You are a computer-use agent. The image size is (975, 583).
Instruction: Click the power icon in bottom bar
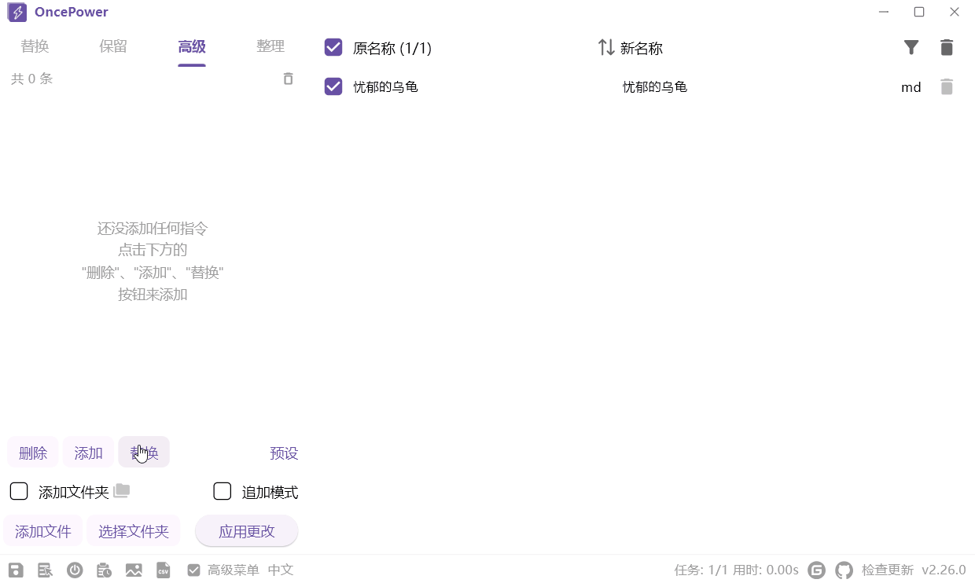(x=75, y=570)
